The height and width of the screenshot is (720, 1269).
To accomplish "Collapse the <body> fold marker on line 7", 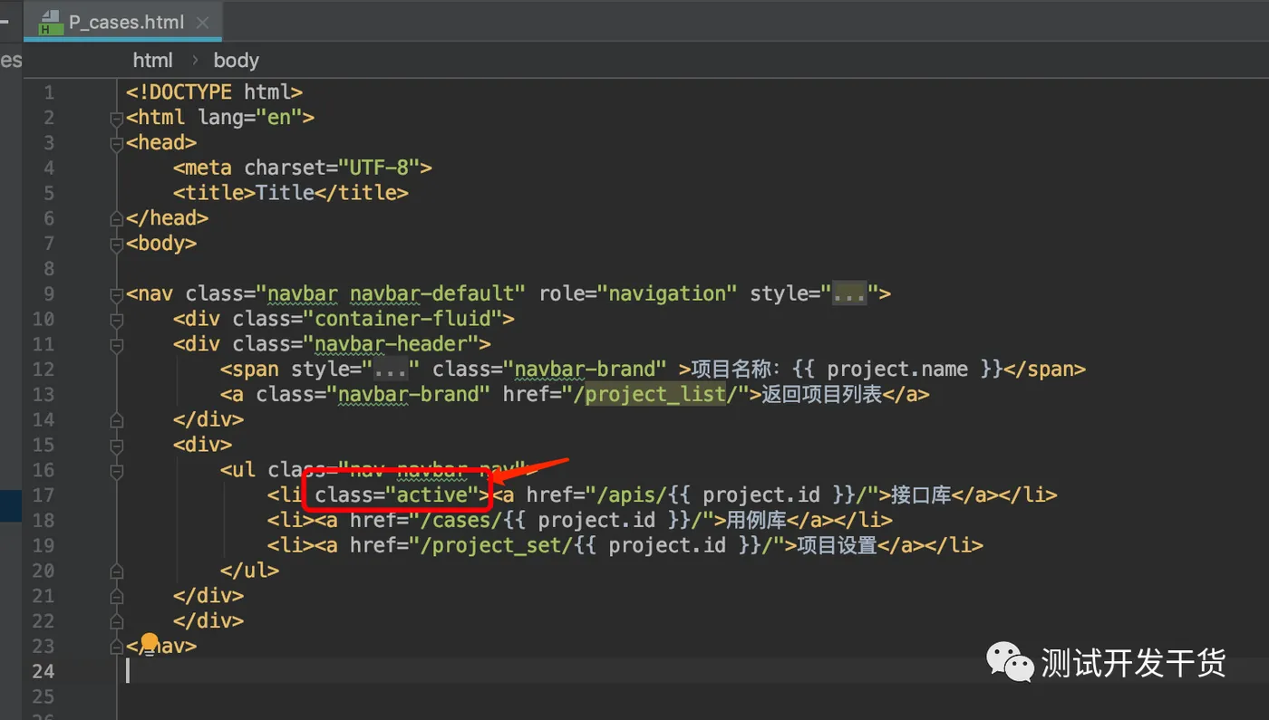I will pyautogui.click(x=116, y=244).
